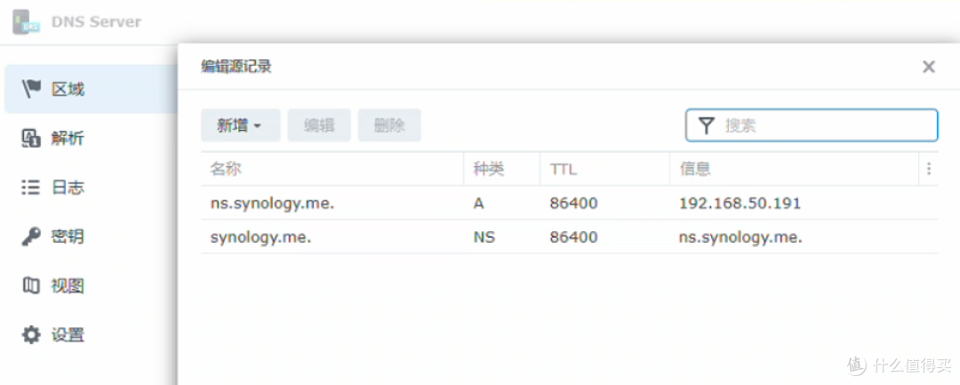Screen dimensions: 960x385
Task: Click the 192.168.50.191 info cell
Action: [740, 204]
